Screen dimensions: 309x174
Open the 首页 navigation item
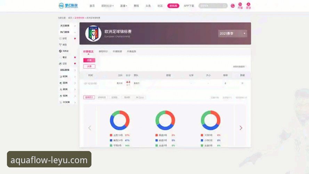point(92,6)
